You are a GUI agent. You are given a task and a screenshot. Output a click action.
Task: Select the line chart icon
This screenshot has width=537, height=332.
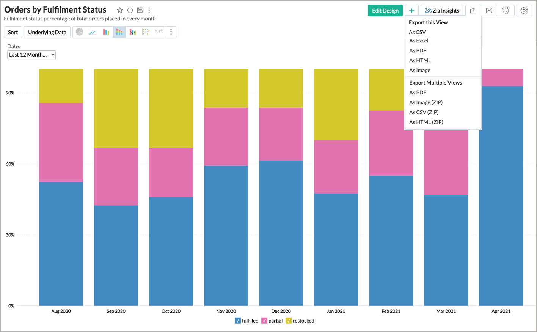93,32
